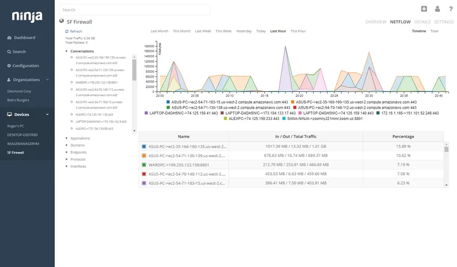Click the Dashboard gauge icon in sidebar
This screenshot has width=457, height=267.
coord(9,38)
